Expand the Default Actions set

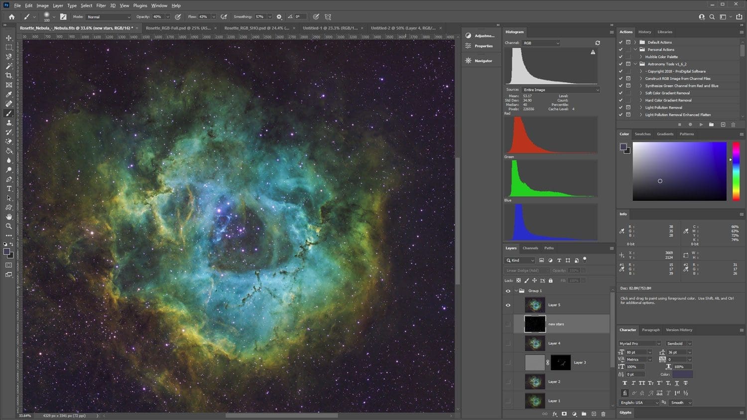[635, 42]
